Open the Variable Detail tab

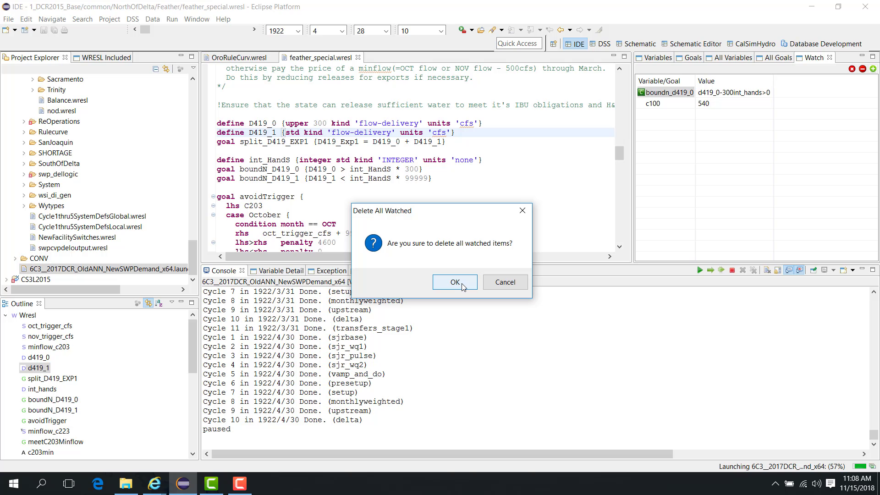(277, 270)
